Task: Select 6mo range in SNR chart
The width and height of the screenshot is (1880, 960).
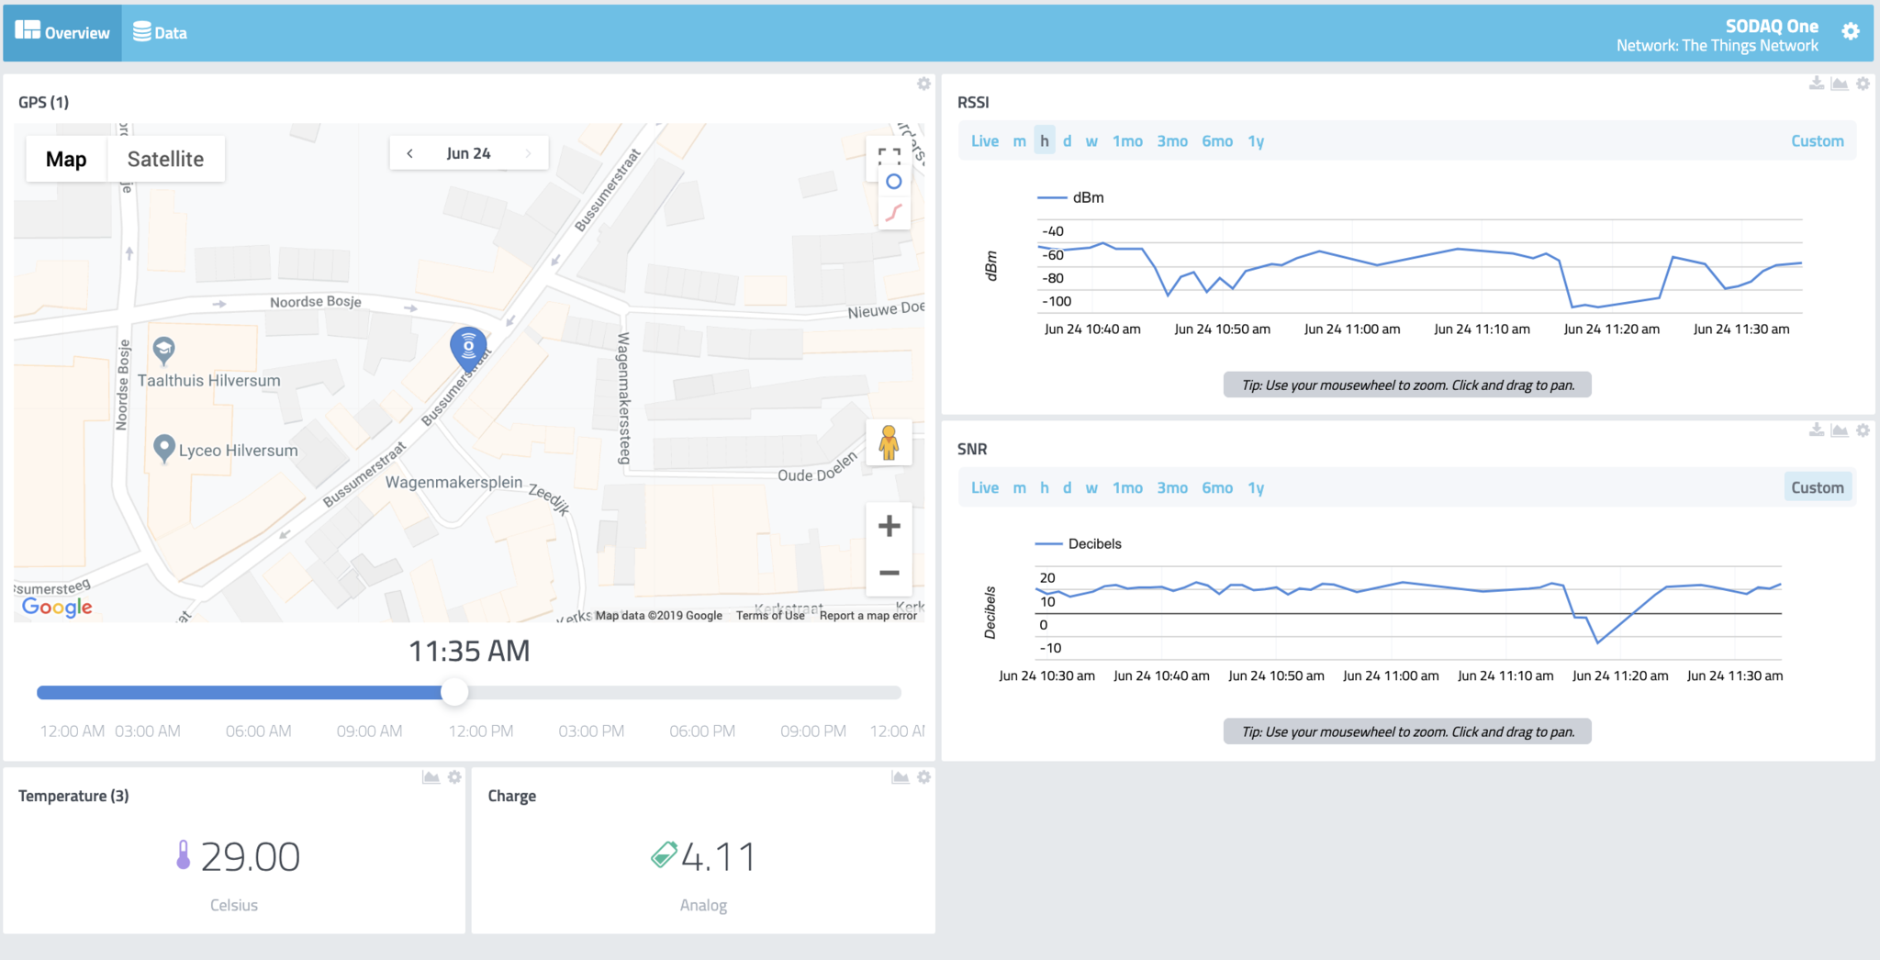Action: (1217, 487)
